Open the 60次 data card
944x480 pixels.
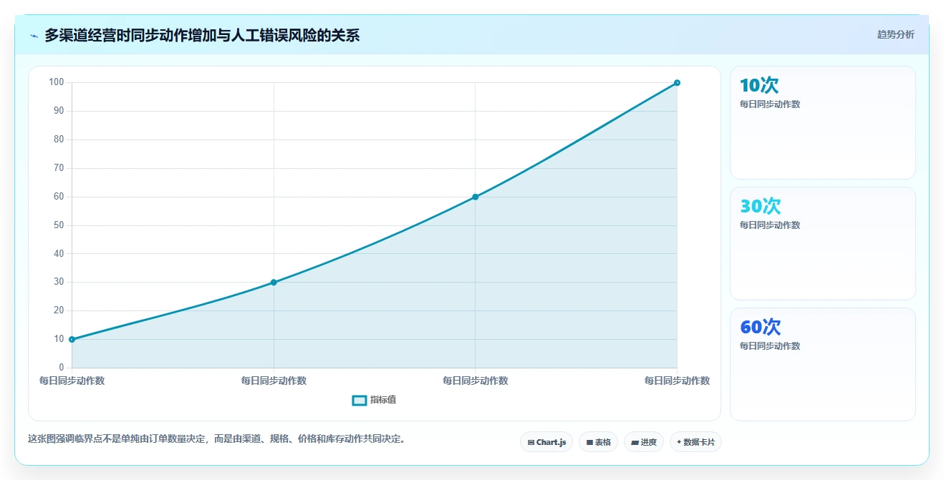tap(822, 364)
